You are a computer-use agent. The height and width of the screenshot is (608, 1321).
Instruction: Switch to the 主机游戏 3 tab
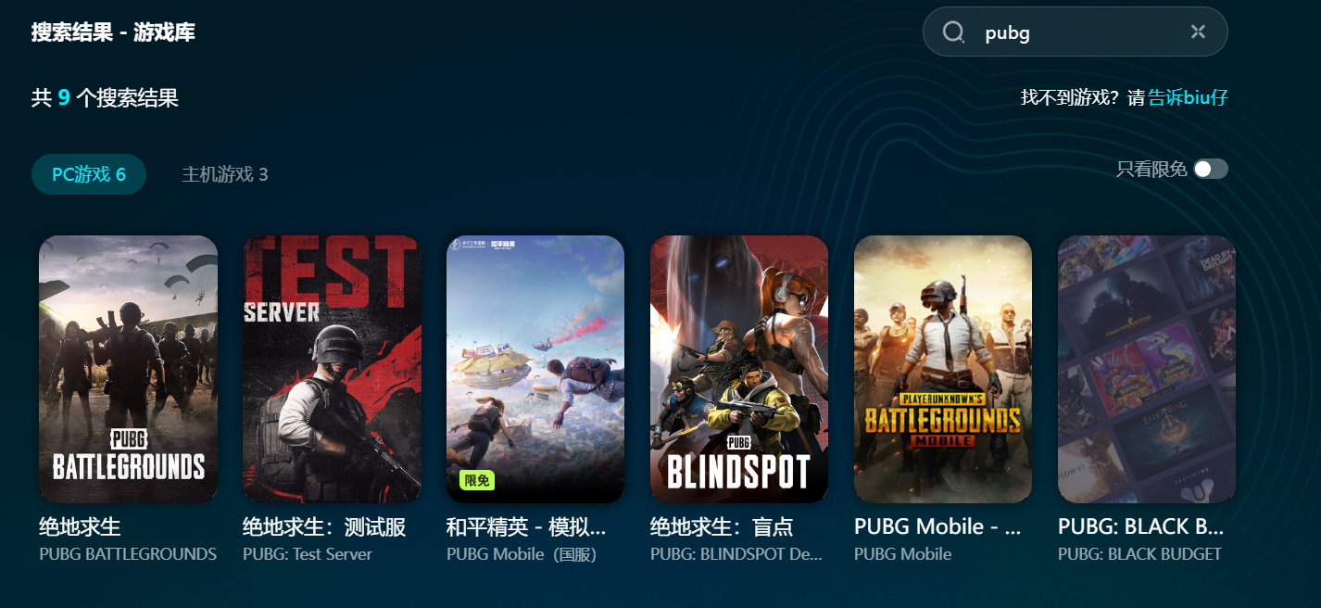[x=225, y=174]
